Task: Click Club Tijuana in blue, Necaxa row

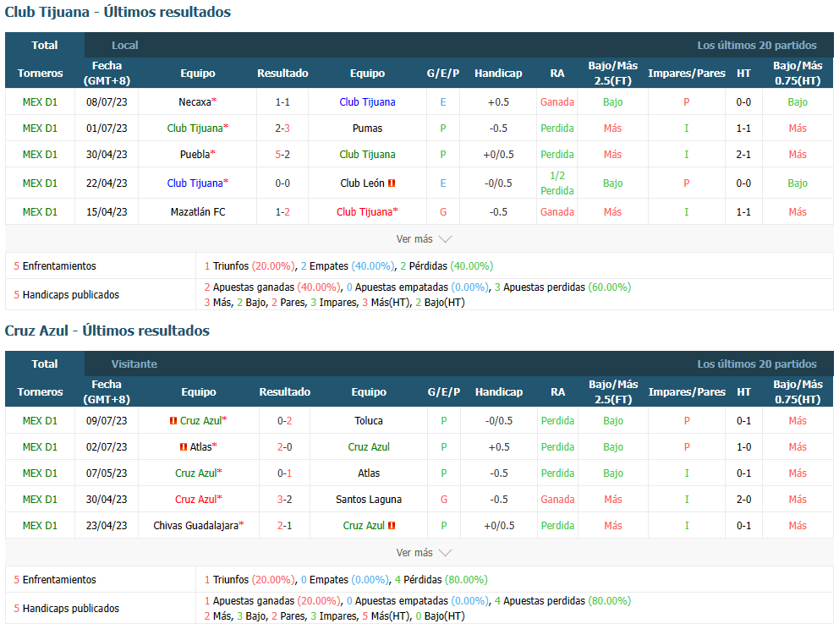Action: [368, 102]
